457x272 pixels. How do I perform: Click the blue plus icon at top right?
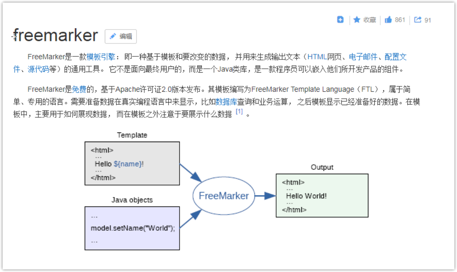pos(340,20)
